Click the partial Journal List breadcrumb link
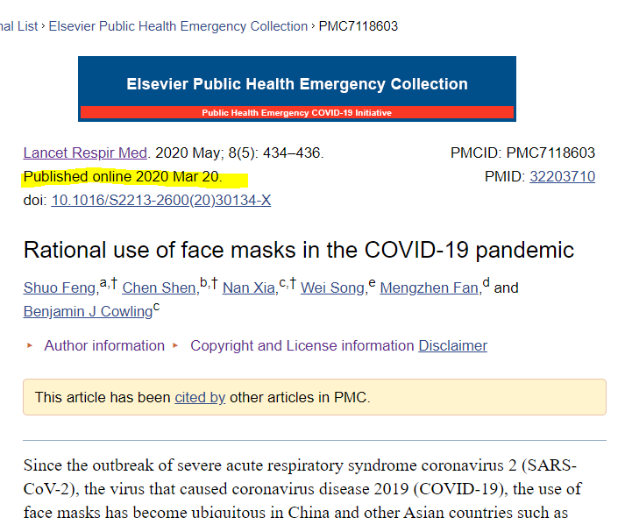625x518 pixels. pos(18,26)
